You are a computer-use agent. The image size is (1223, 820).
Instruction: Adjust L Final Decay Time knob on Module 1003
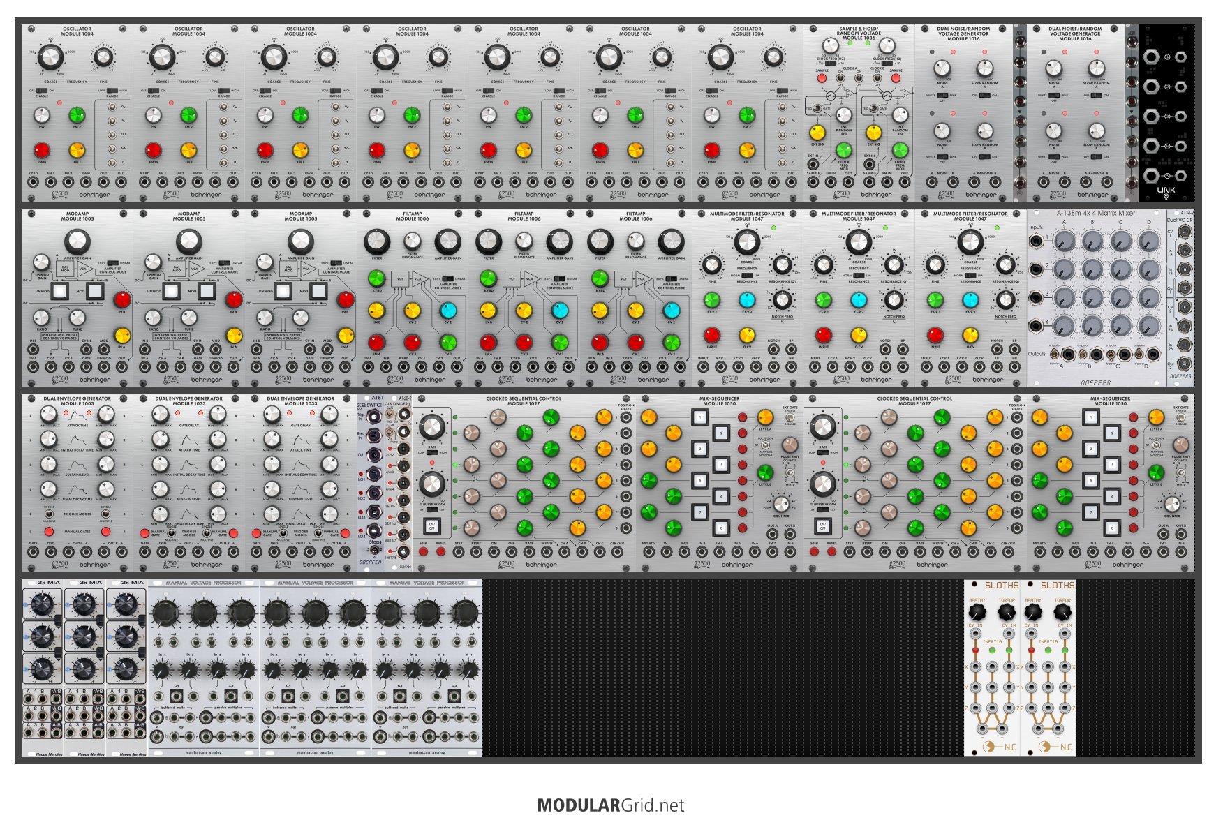[49, 489]
